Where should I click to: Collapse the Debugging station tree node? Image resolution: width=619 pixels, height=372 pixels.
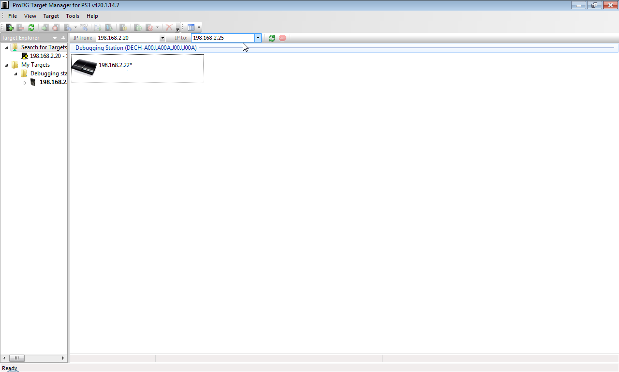(x=15, y=73)
